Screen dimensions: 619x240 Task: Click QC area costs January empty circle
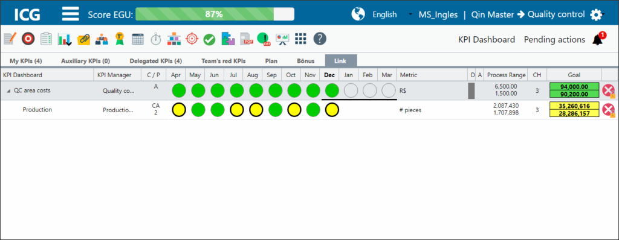351,90
